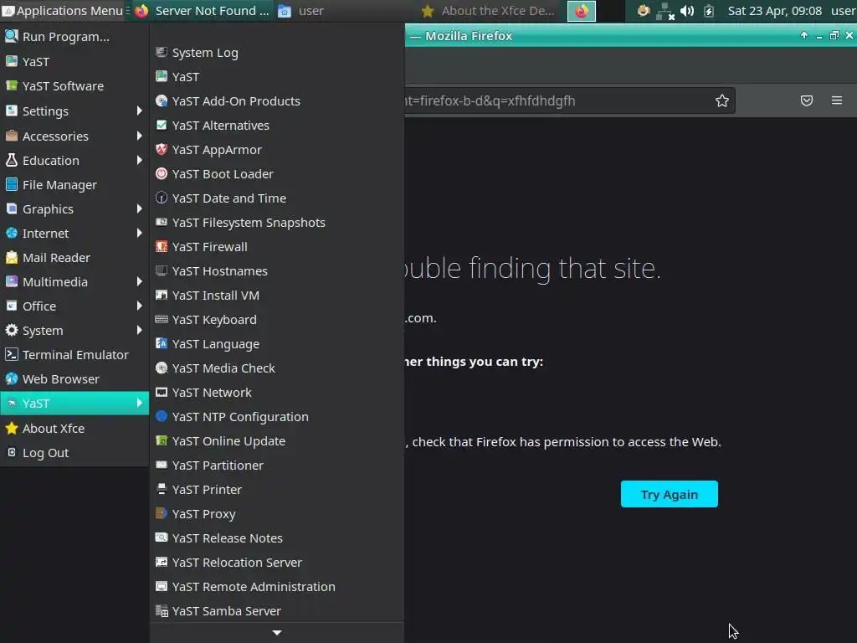Viewport: 857px width, 643px height.
Task: Click the YaST Keyboard icon
Action: (162, 319)
